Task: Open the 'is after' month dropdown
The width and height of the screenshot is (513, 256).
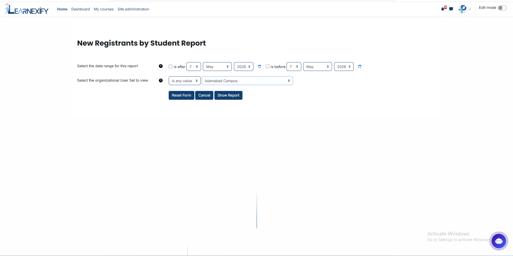Action: click(217, 67)
